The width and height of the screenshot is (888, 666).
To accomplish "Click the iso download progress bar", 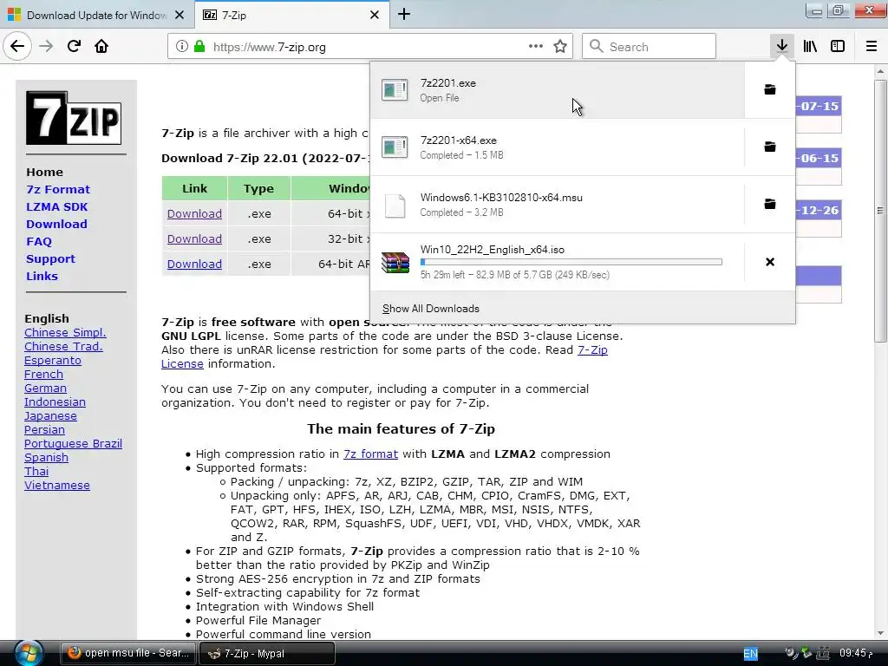I will point(571,262).
